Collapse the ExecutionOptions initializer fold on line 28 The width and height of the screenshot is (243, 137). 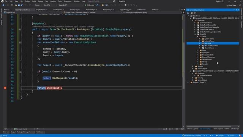point(20,42)
